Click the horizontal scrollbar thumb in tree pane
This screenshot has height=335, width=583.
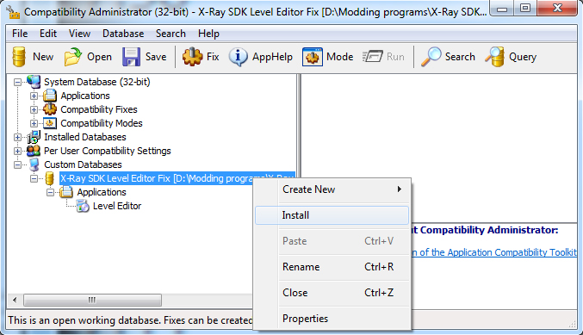pos(92,300)
